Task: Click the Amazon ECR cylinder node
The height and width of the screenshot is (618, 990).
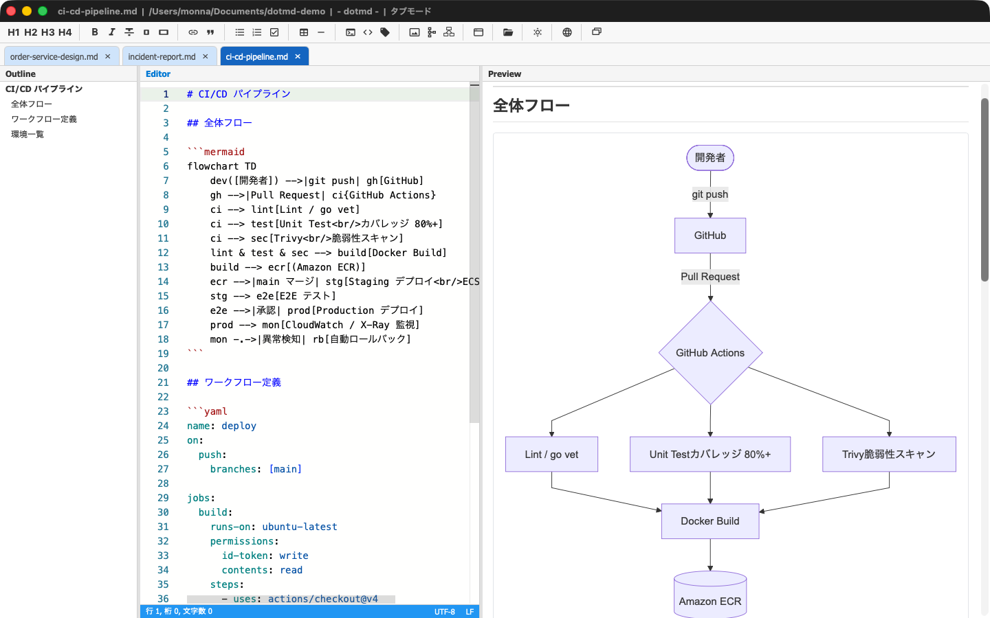Action: click(x=710, y=595)
